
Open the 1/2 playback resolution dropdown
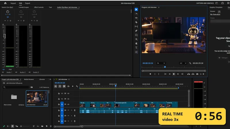click(x=183, y=63)
